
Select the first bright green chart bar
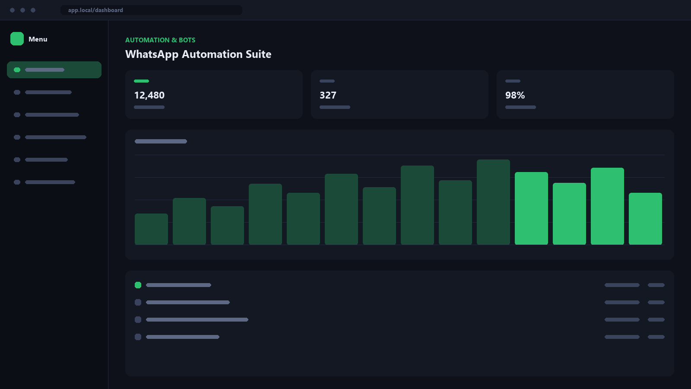point(531,208)
